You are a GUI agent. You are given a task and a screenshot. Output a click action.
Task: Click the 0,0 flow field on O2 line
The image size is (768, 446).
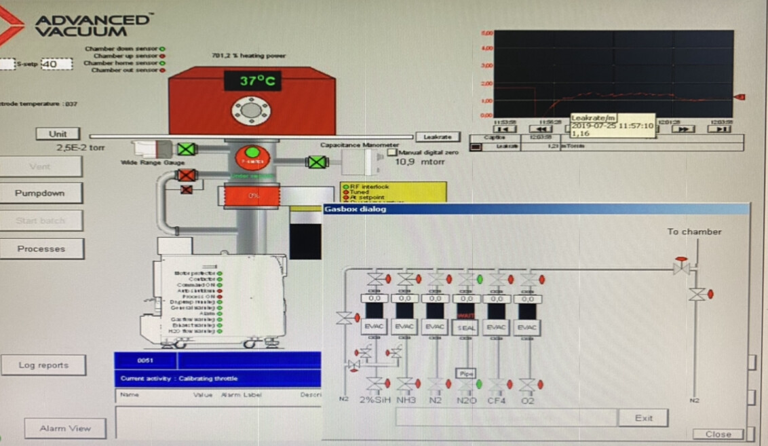click(x=528, y=299)
